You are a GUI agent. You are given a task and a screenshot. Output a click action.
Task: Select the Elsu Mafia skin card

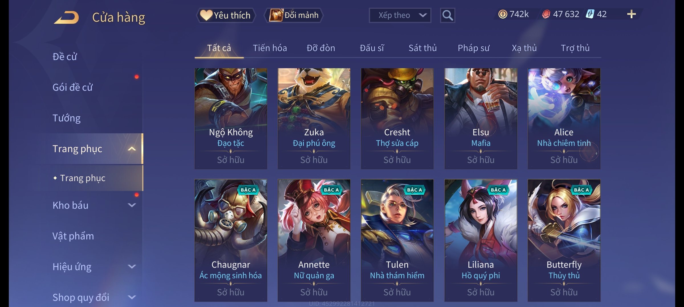pyautogui.click(x=481, y=119)
